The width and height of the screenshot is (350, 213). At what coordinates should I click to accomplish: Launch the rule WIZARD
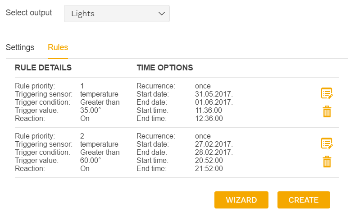tap(241, 200)
